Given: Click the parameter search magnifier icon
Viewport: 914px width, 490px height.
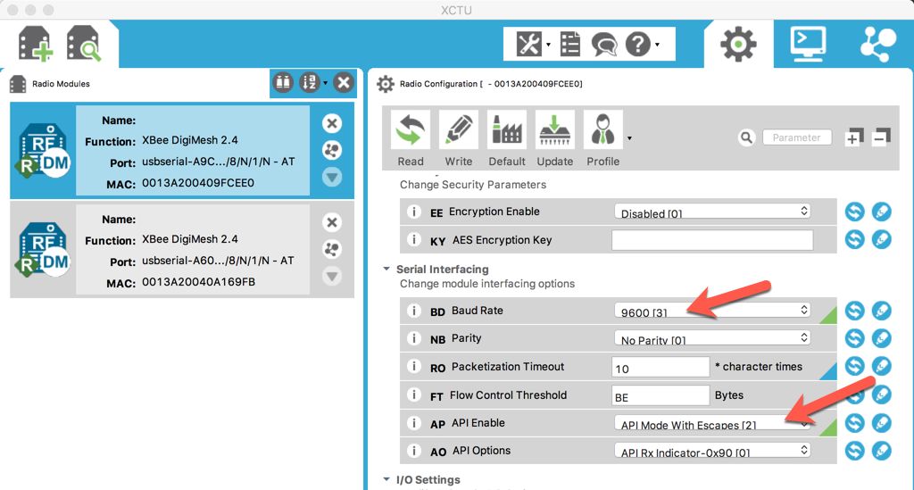Looking at the screenshot, I should point(746,137).
